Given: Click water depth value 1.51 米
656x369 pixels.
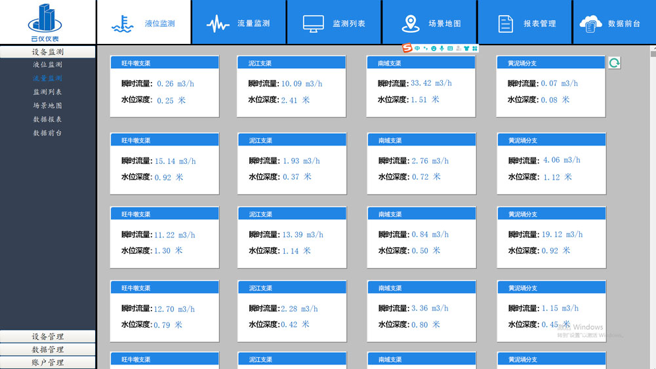Looking at the screenshot, I should (425, 100).
